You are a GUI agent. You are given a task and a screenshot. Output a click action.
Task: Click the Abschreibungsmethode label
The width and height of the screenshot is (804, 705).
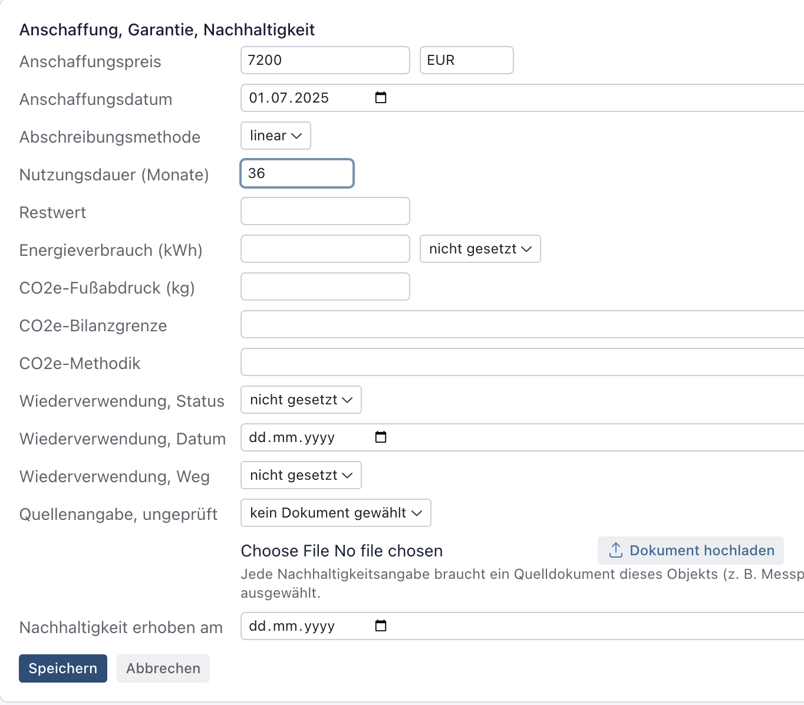[110, 137]
